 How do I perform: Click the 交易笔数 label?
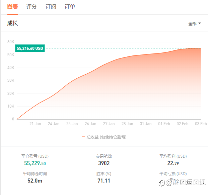click(x=104, y=156)
